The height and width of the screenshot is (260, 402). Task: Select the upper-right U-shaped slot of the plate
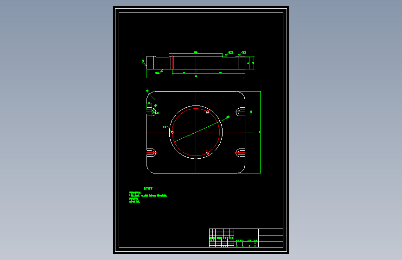pyautogui.click(x=240, y=112)
